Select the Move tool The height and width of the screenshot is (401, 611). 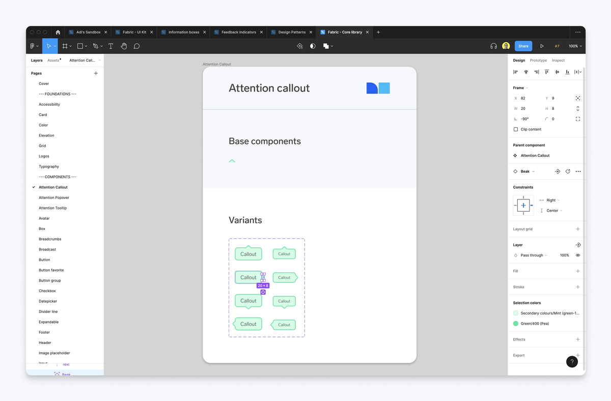tap(49, 46)
